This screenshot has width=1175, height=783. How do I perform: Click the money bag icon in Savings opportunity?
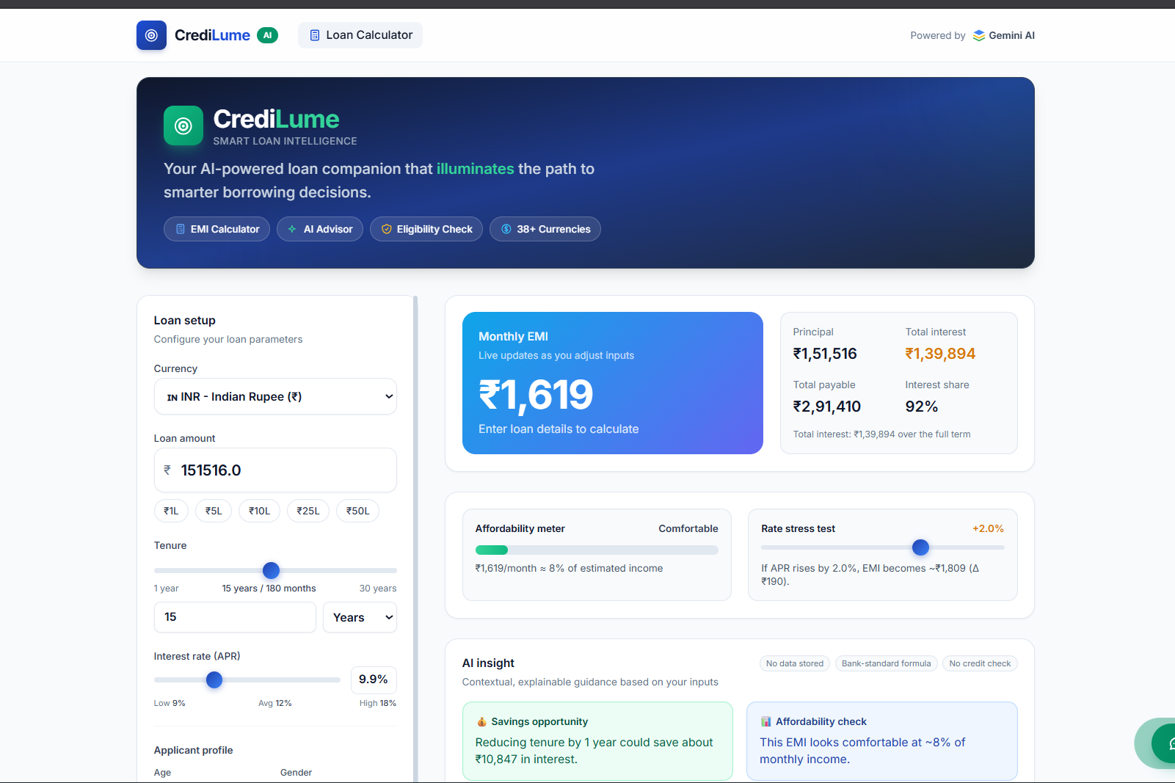pyautogui.click(x=481, y=721)
